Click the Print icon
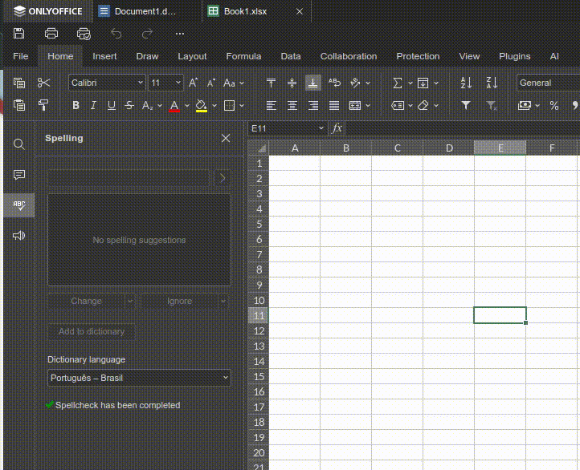This screenshot has width=580, height=470. [51, 34]
